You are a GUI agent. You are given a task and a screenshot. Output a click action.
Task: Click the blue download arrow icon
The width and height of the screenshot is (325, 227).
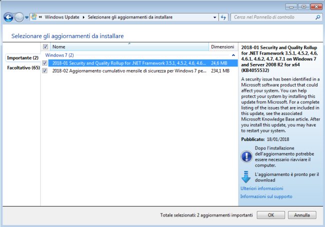click(x=246, y=177)
